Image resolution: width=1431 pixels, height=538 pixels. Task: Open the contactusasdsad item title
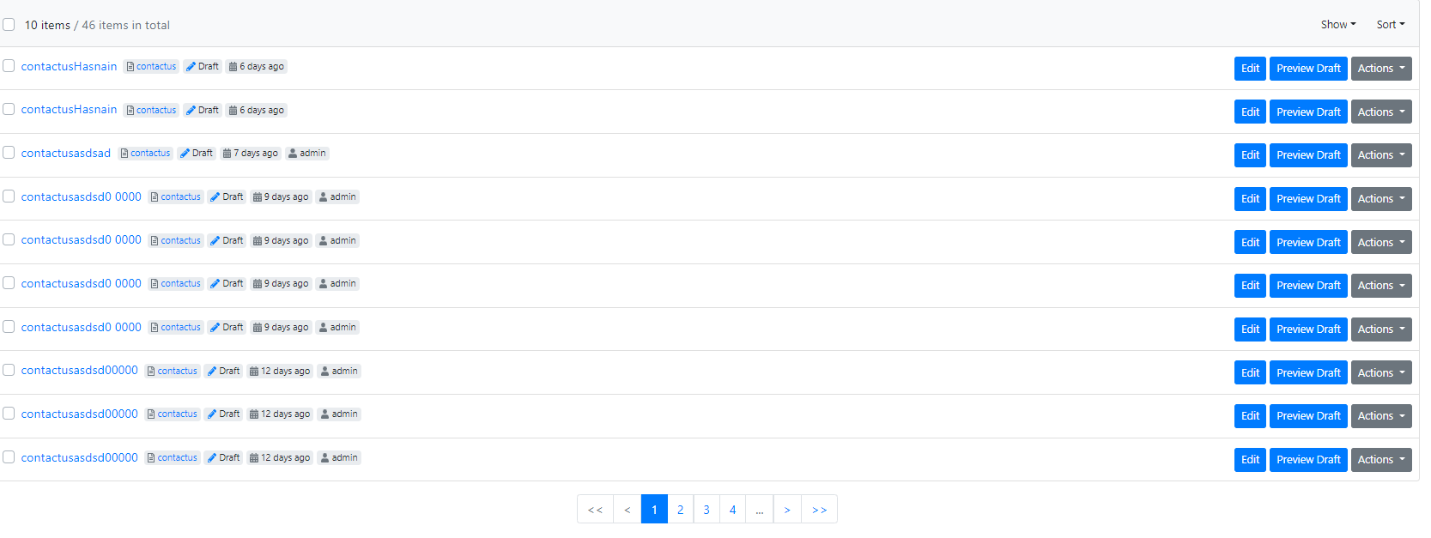(x=66, y=154)
